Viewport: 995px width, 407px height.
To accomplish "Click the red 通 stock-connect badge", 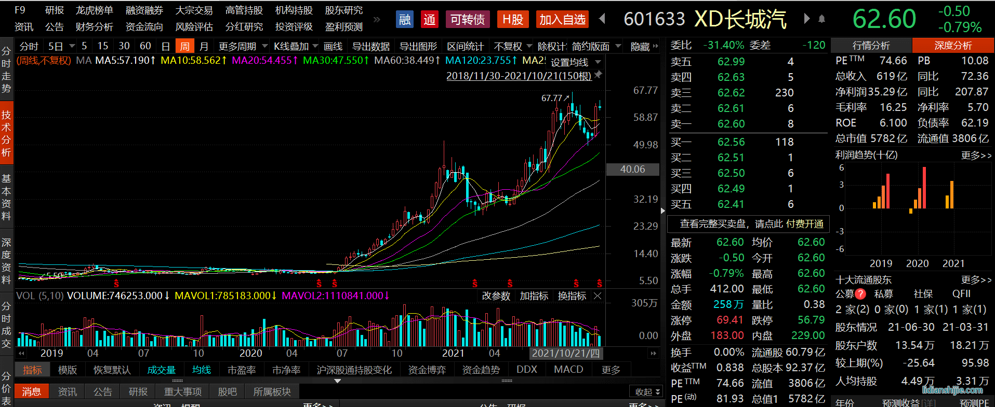I will click(429, 20).
